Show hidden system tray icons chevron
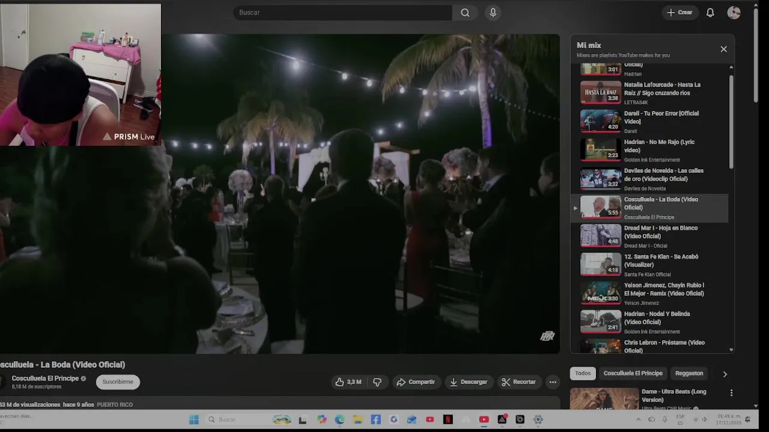This screenshot has width=769, height=432. [x=638, y=419]
